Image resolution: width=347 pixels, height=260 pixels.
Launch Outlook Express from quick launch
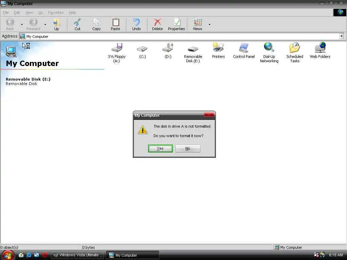(37, 255)
